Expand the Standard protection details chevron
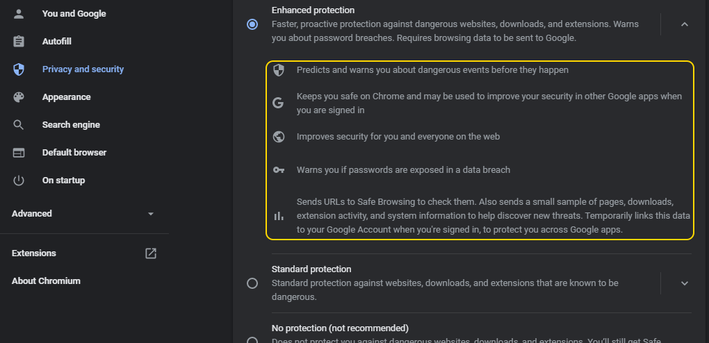Viewport: 709px width, 343px height. [685, 283]
